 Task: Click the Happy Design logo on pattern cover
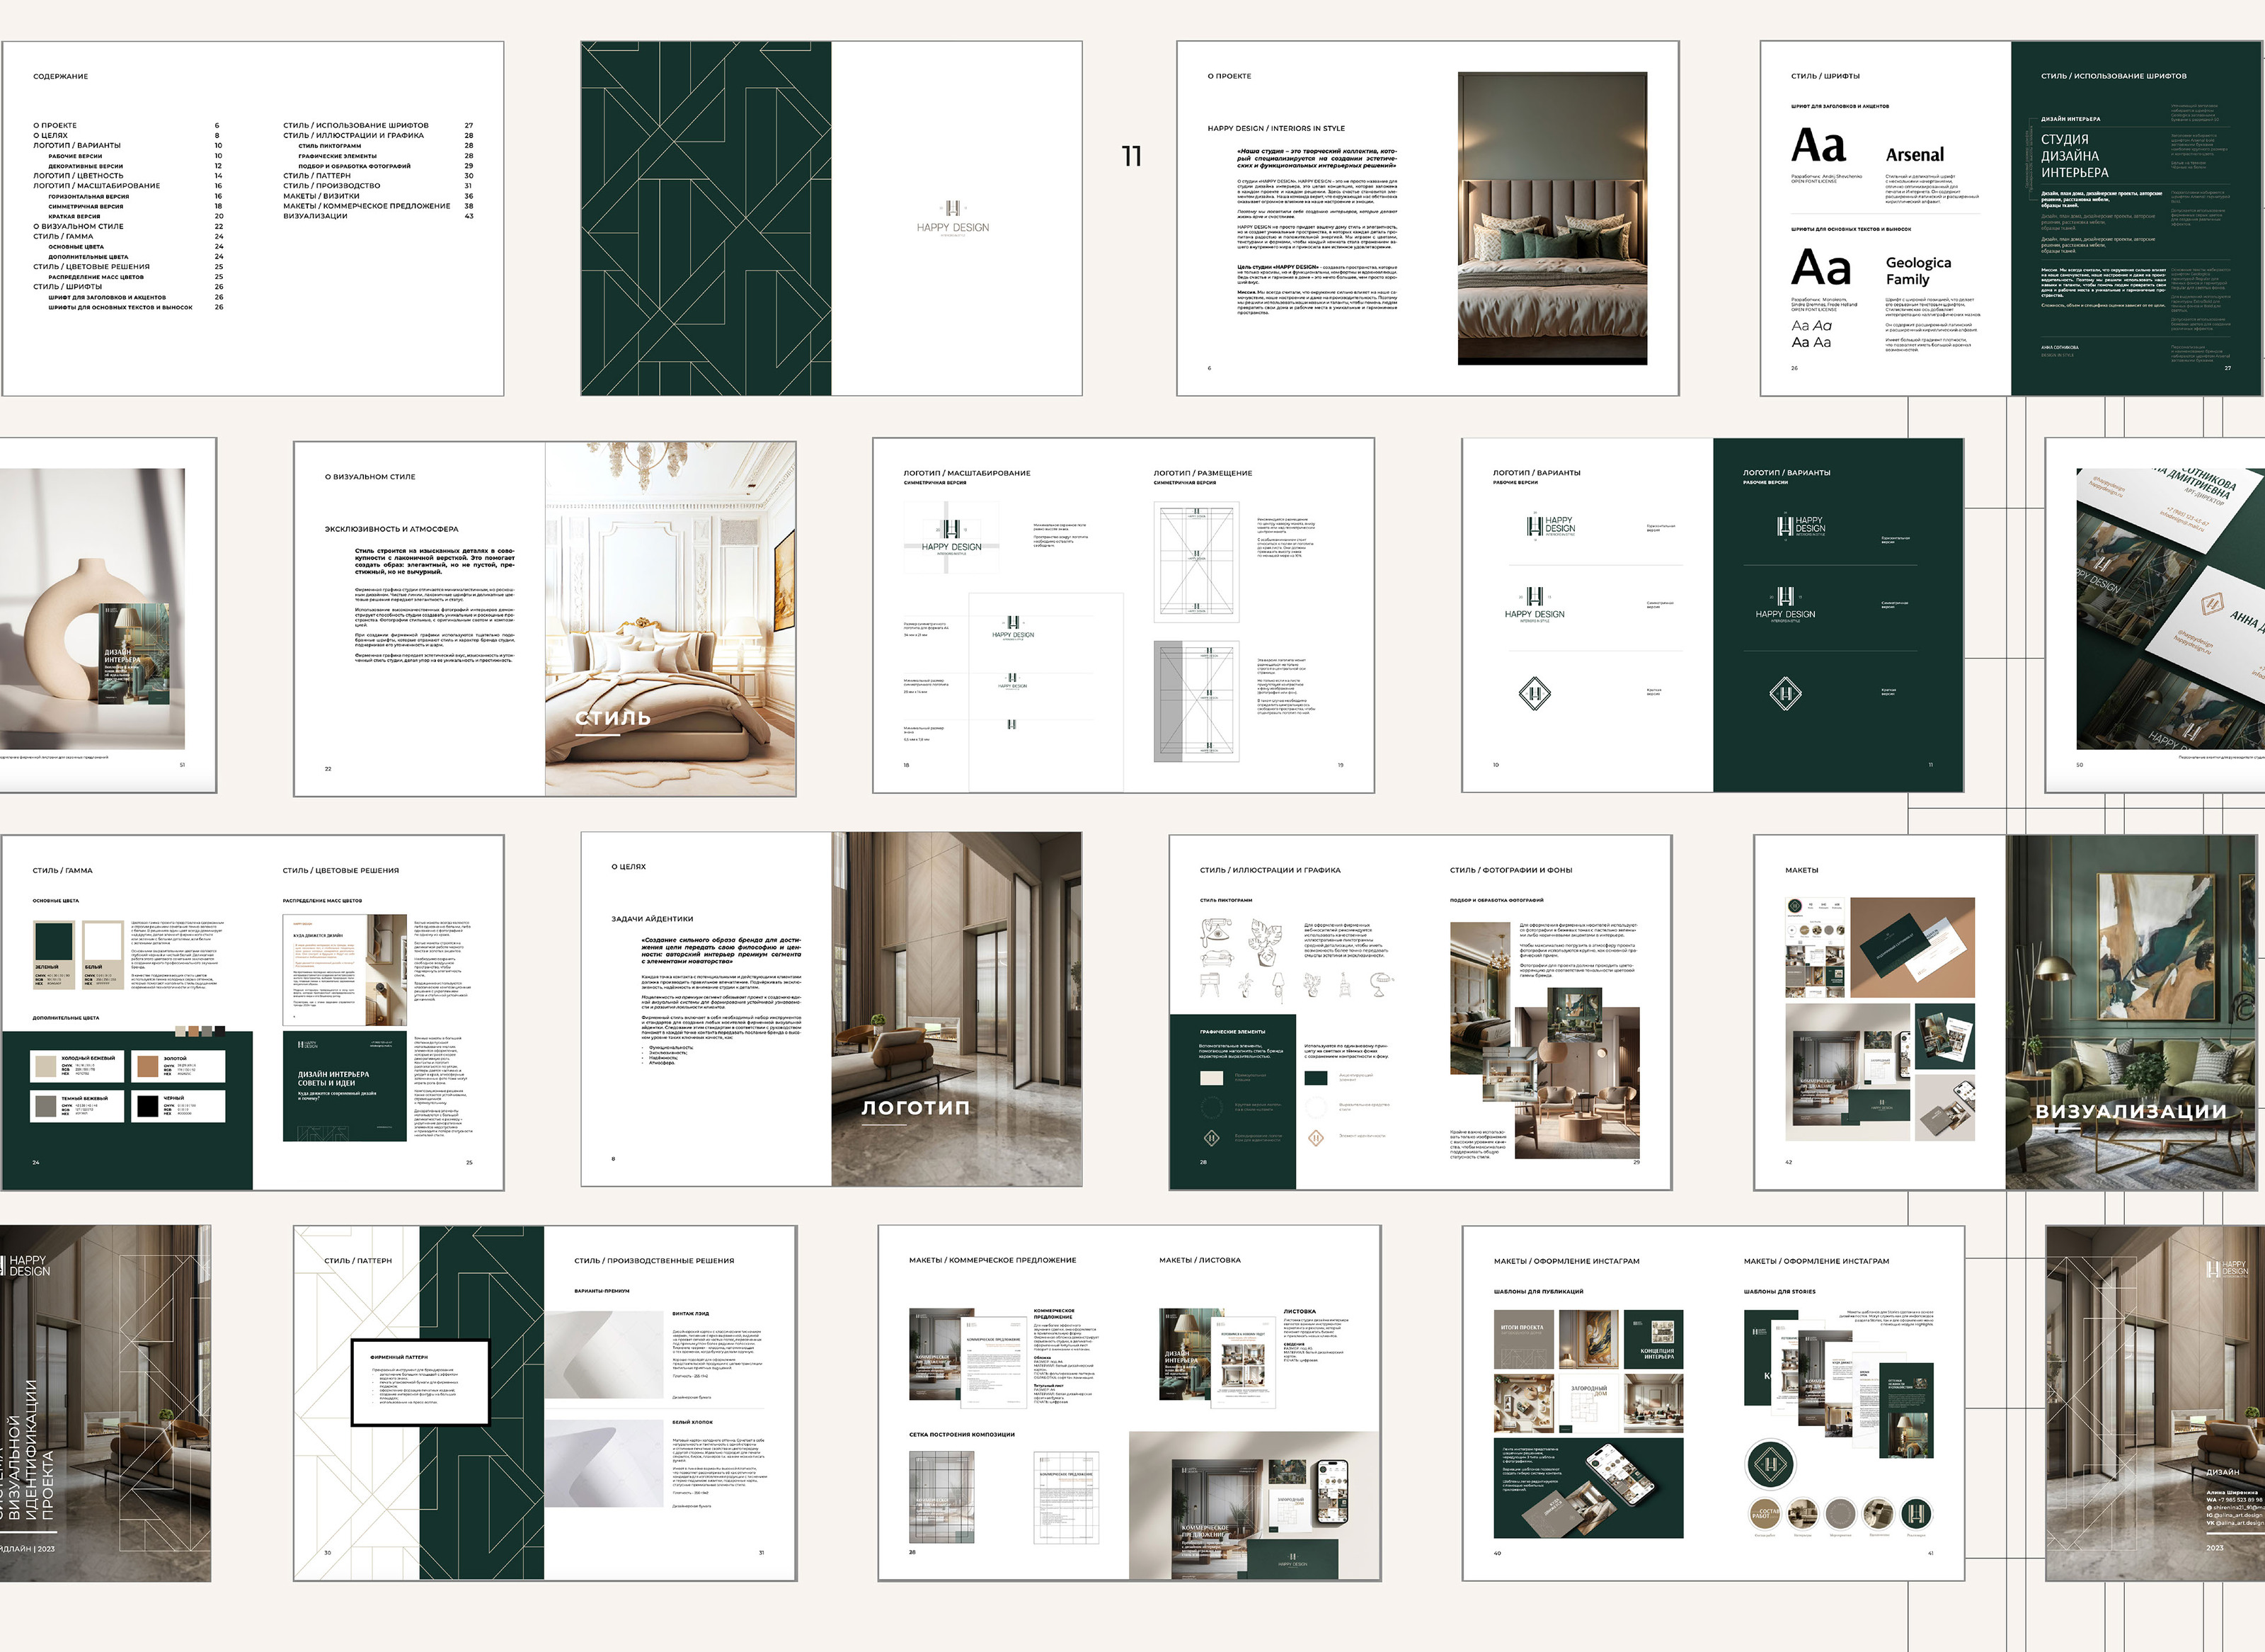[953, 217]
